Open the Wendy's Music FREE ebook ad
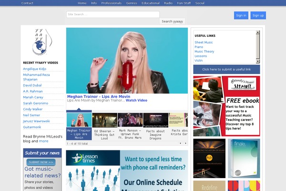This screenshot has height=191, width=286. point(226,106)
